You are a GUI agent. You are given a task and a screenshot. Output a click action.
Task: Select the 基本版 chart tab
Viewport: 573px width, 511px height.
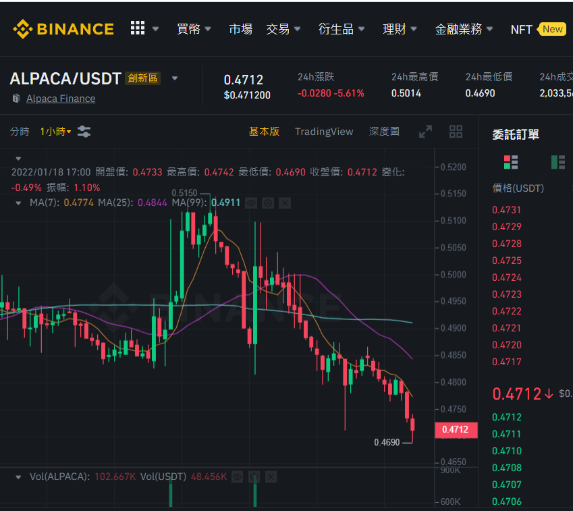pyautogui.click(x=264, y=131)
